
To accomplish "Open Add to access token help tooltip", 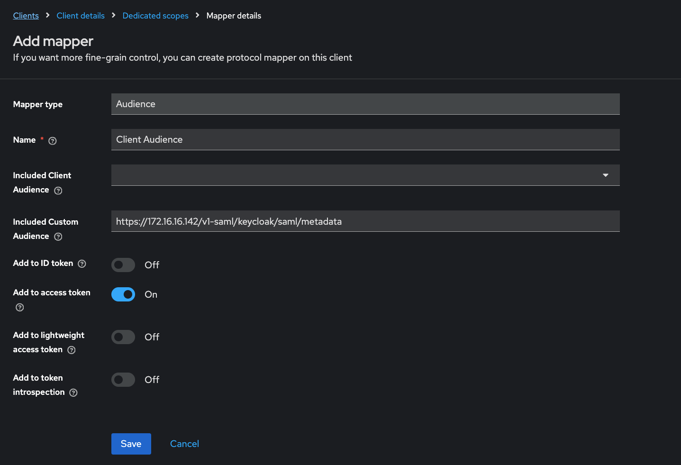I will pyautogui.click(x=19, y=307).
